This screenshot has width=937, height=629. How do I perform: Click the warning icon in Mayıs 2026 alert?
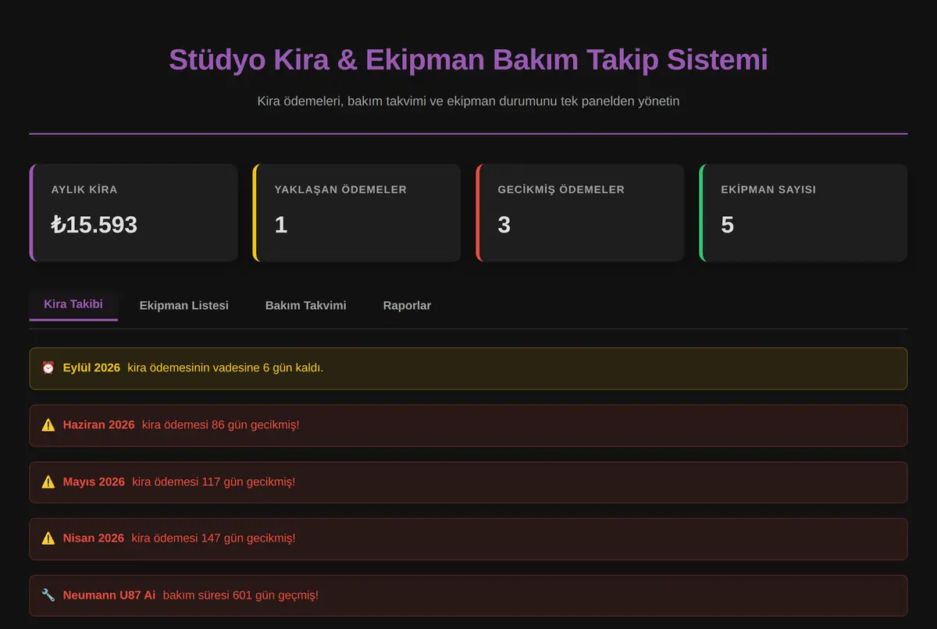tap(48, 482)
